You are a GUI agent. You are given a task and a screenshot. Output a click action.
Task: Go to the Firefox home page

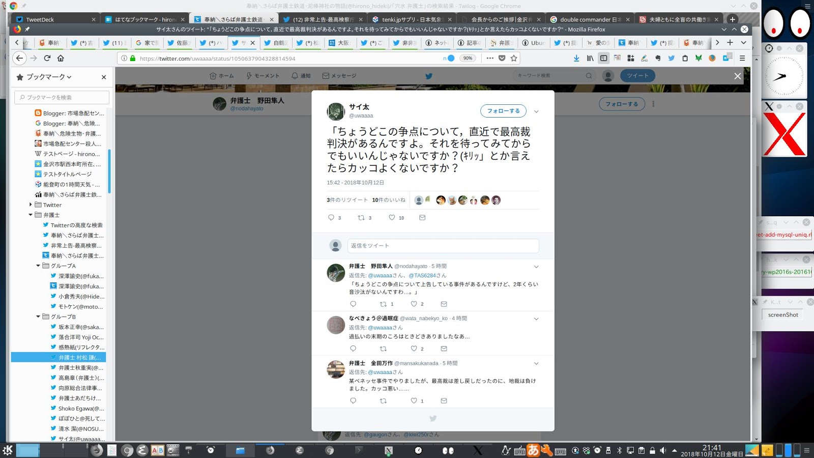point(61,58)
